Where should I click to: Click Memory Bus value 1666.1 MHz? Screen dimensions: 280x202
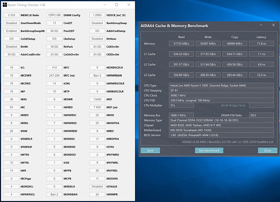(x=181, y=115)
